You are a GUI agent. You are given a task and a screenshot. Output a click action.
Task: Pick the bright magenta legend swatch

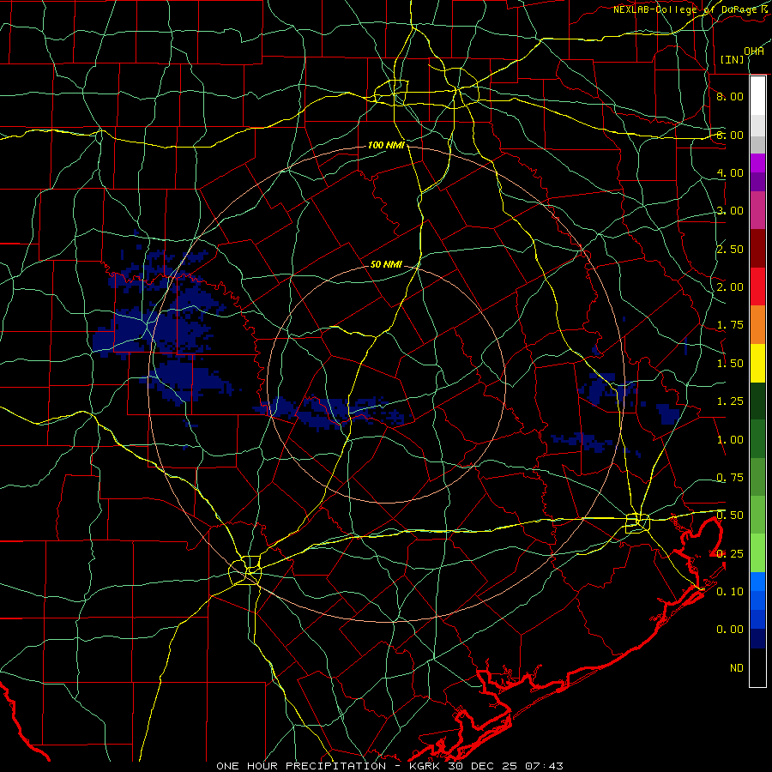point(757,162)
